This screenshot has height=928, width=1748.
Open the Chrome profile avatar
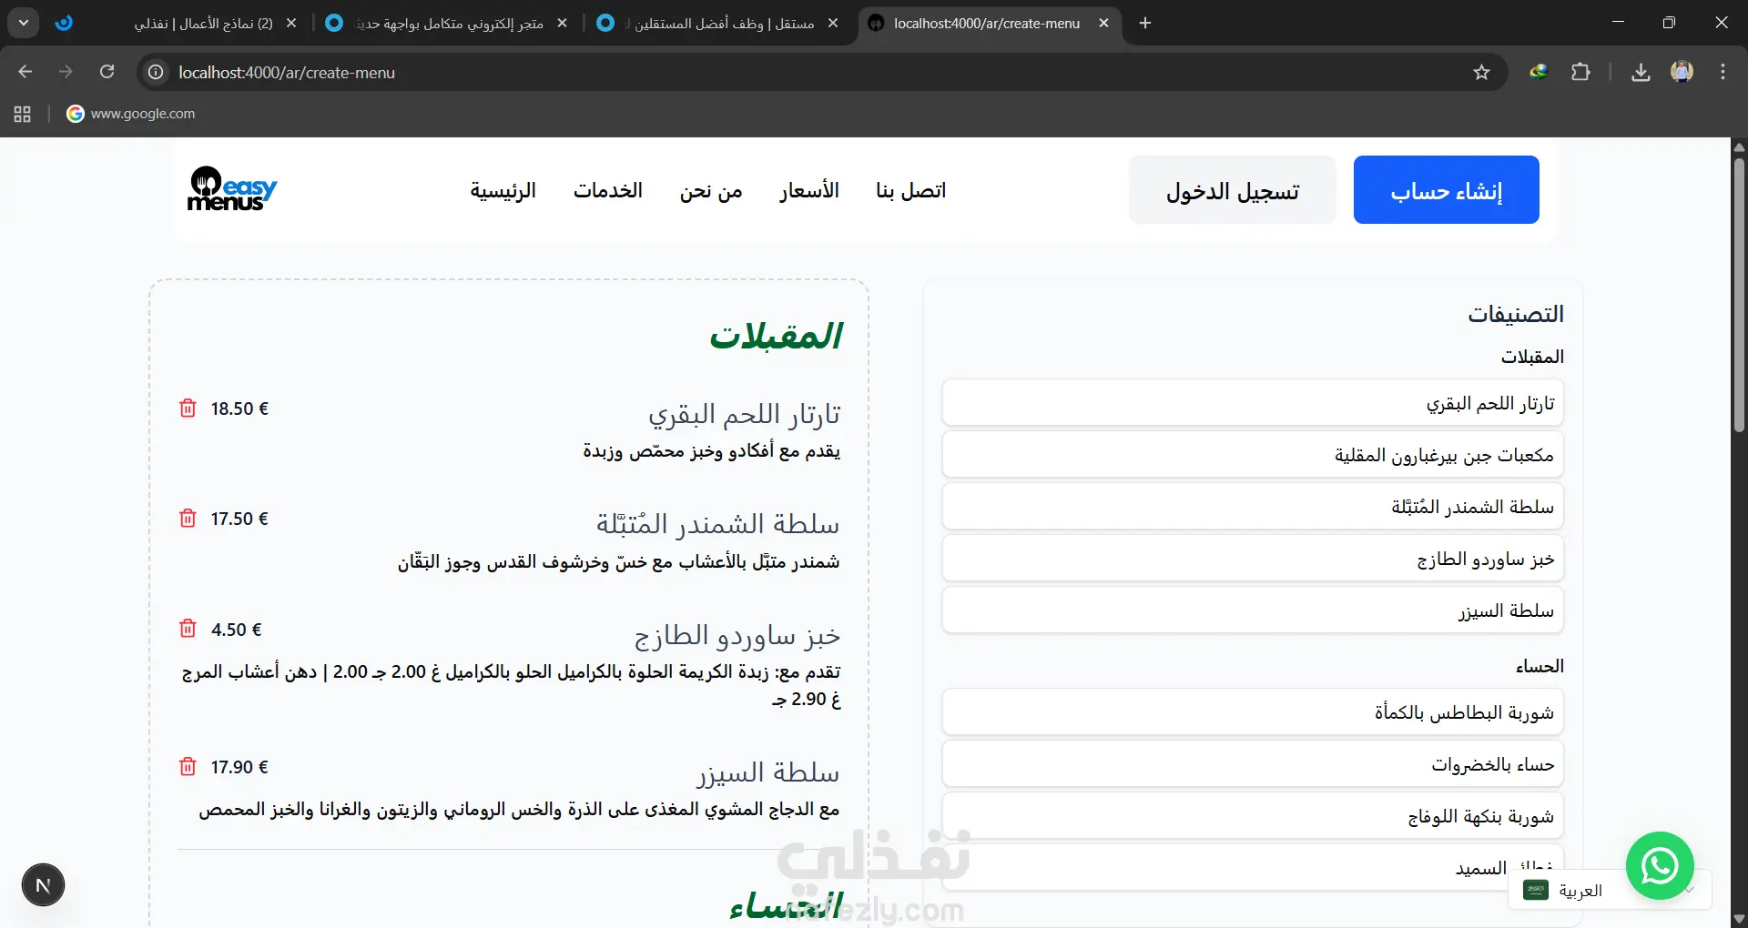(1682, 72)
